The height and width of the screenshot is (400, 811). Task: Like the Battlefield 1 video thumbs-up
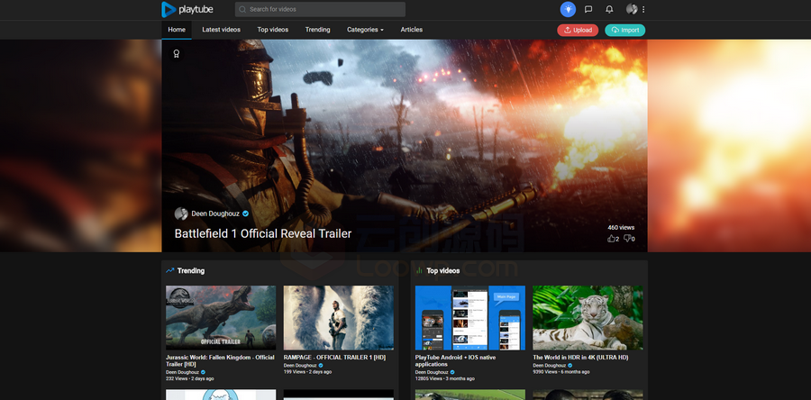tap(612, 239)
